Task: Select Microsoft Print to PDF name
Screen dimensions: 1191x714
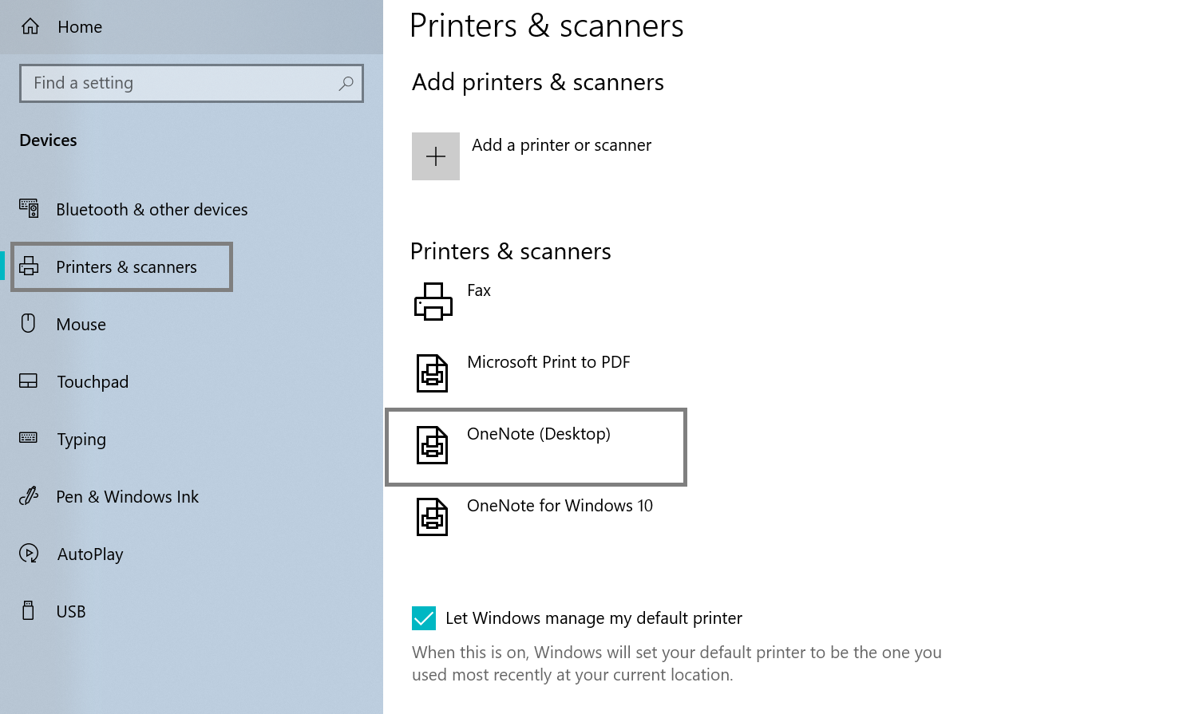Action: click(548, 362)
